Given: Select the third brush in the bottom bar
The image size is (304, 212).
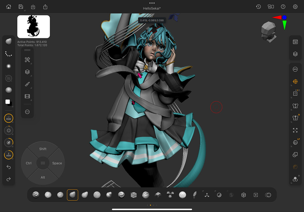Looking at the screenshot, I should coord(60,195).
